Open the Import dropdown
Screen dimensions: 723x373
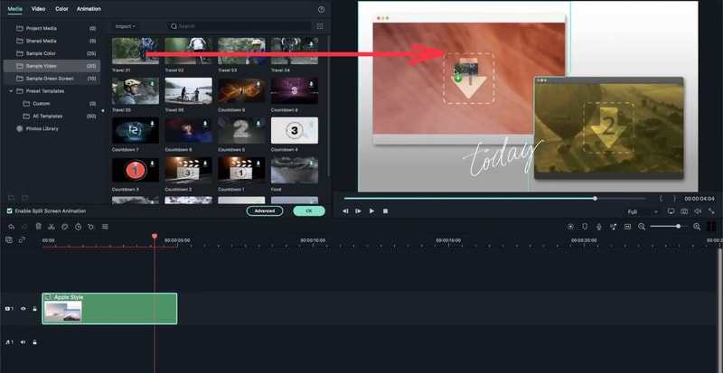coord(126,26)
